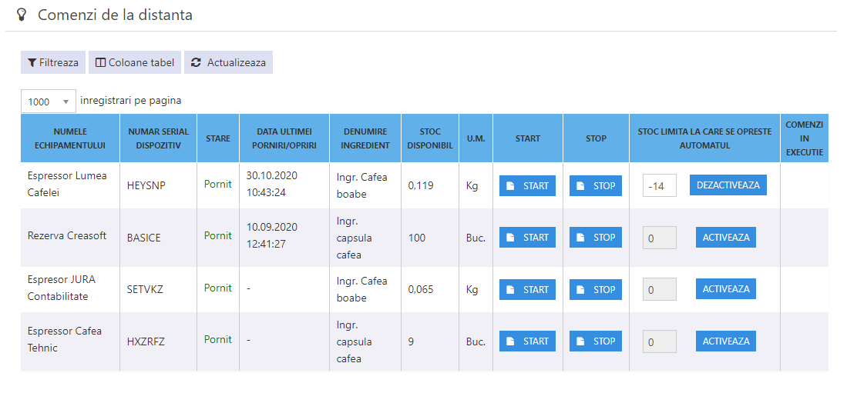
Task: Stop the Rezerva Creasoft device
Action: click(x=596, y=238)
